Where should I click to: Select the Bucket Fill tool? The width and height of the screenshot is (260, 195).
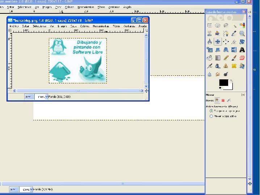pos(210,58)
